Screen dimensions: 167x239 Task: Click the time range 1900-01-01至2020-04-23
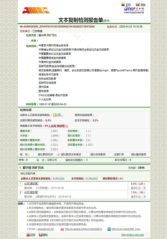coord(52,104)
